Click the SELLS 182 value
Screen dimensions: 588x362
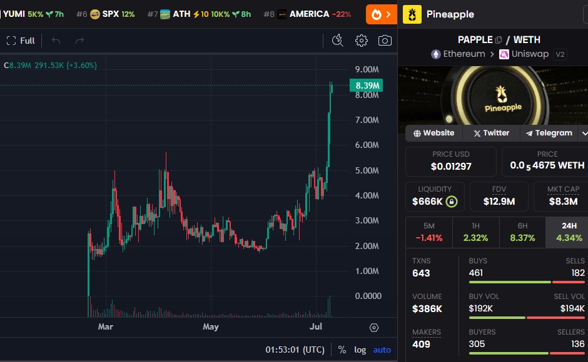[x=578, y=273]
